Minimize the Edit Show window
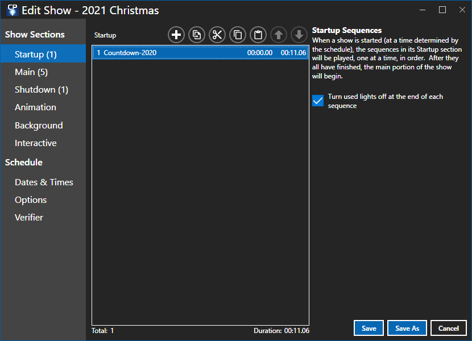The image size is (472, 341). 423,10
